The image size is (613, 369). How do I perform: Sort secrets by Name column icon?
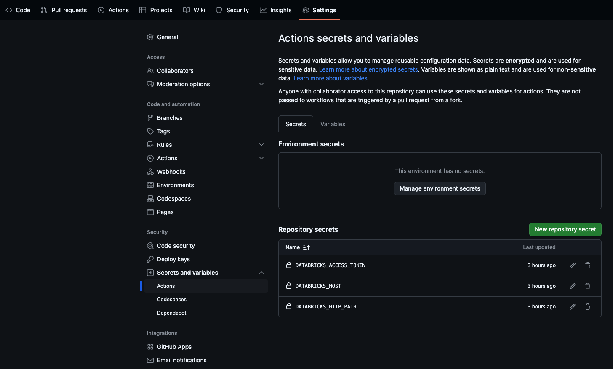pyautogui.click(x=306, y=247)
